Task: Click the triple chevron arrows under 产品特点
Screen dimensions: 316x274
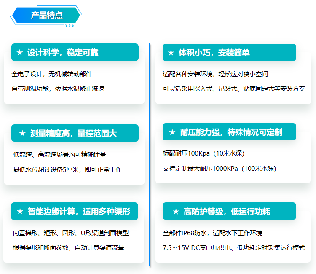Action: point(70,26)
